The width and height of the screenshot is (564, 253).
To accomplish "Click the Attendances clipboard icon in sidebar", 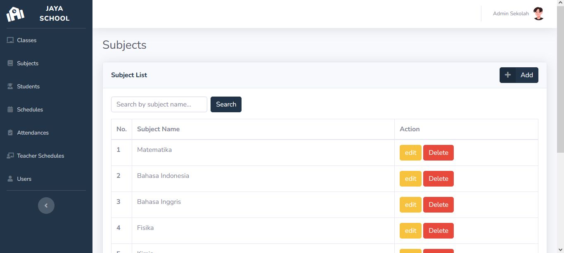I will pos(10,132).
